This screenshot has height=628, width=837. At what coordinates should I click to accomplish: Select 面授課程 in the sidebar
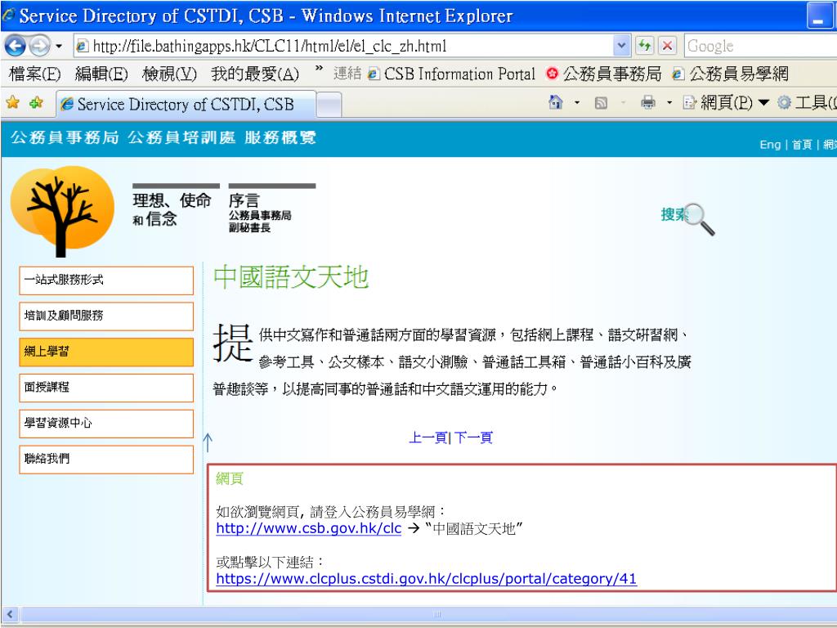point(106,388)
